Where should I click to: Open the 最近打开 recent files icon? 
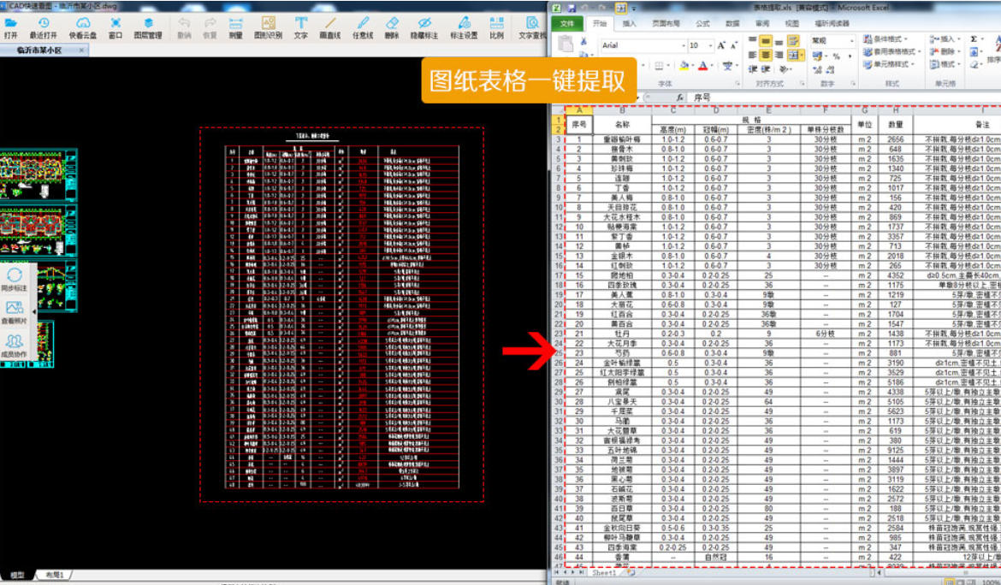tap(44, 27)
